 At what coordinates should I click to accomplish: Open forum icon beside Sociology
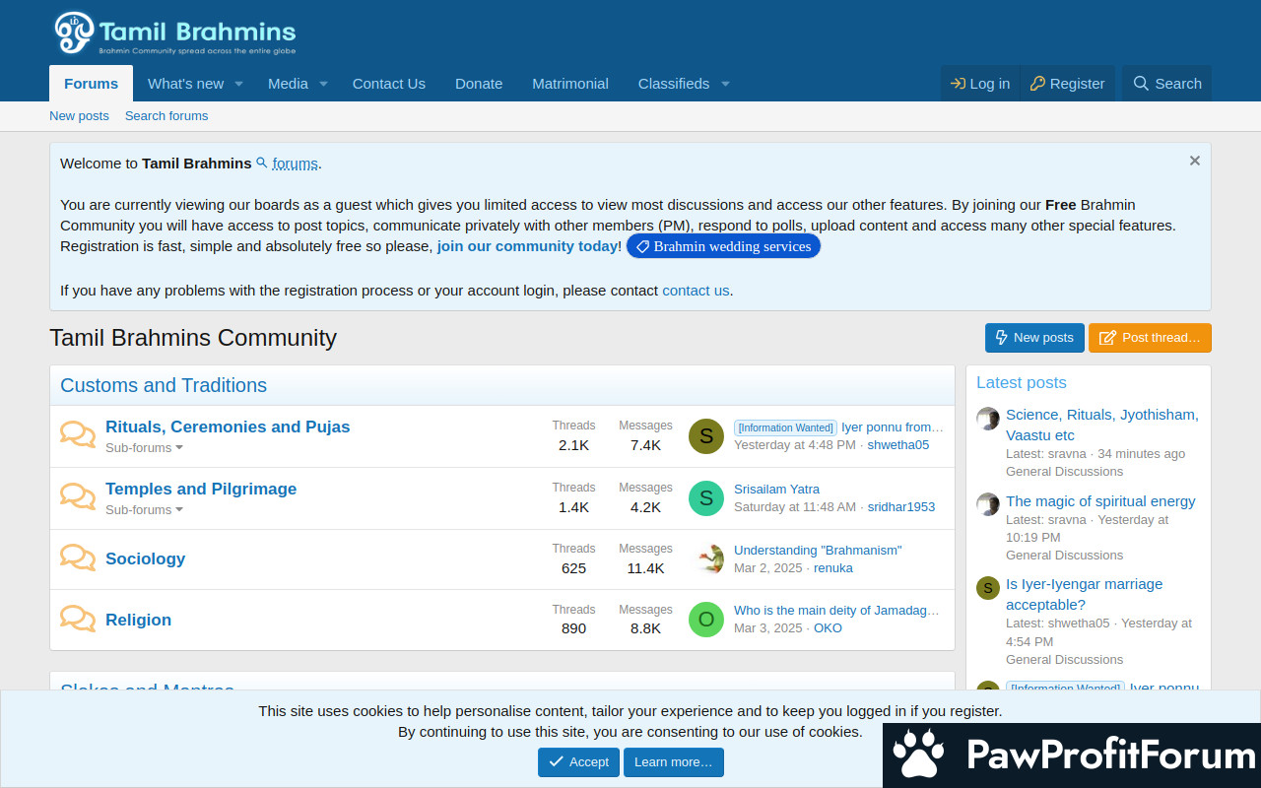pos(78,558)
